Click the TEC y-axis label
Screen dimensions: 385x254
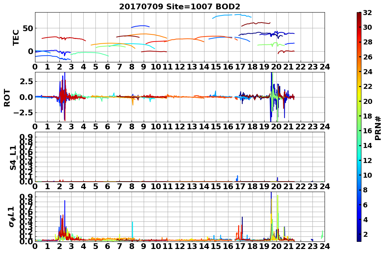pos(16,37)
